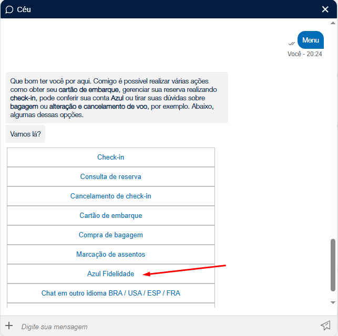Click the sent 'Menu' message bubble

[x=311, y=40]
